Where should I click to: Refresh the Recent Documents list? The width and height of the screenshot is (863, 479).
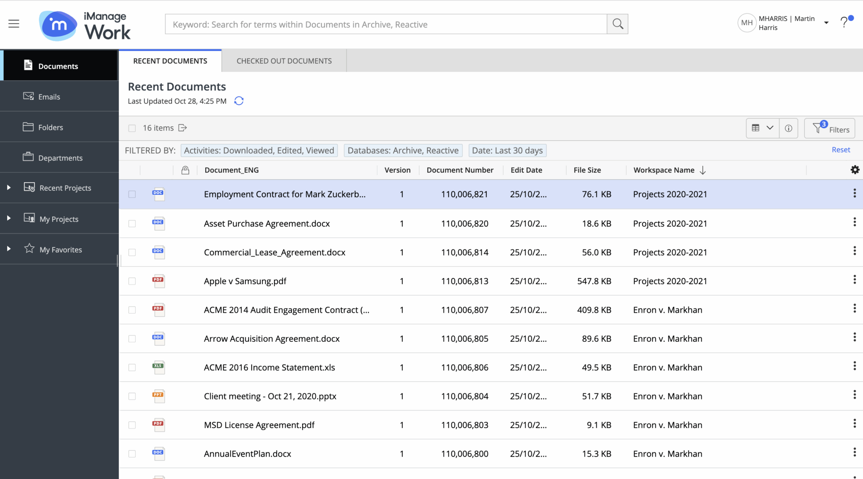[239, 101]
